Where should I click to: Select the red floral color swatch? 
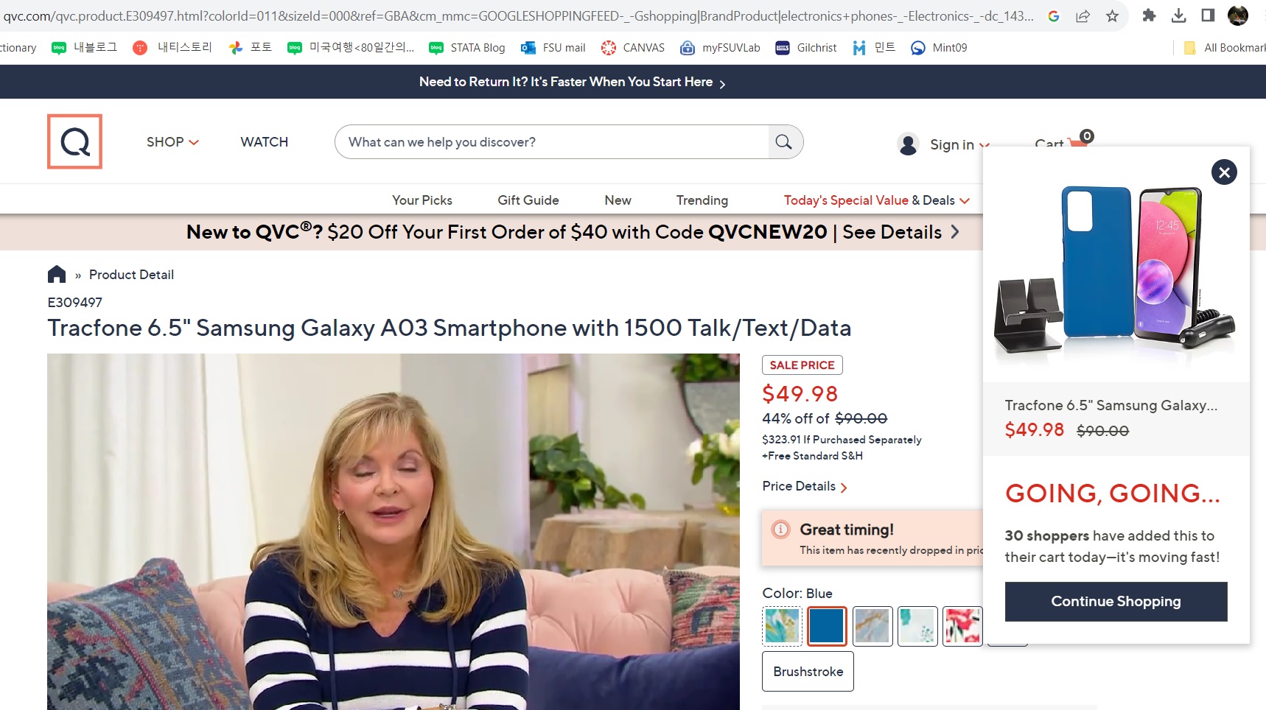(962, 626)
